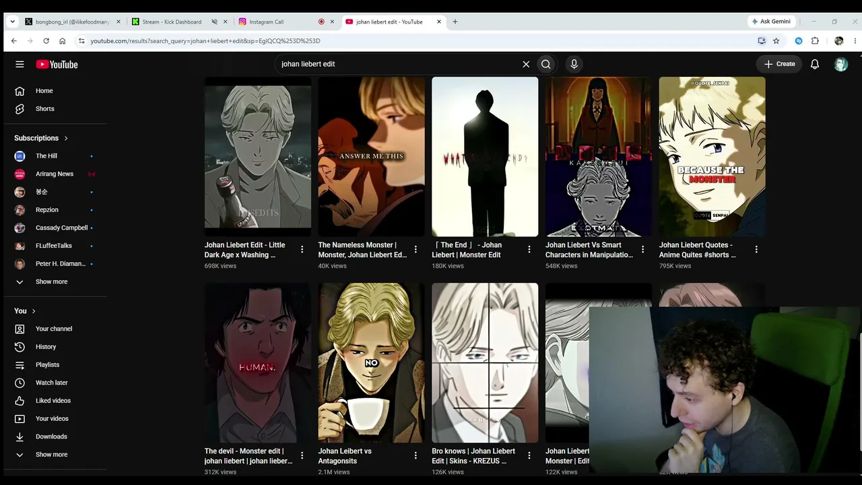Viewport: 862px width, 485px height.
Task: Open options for Little Dark Age edit video
Action: 302,249
